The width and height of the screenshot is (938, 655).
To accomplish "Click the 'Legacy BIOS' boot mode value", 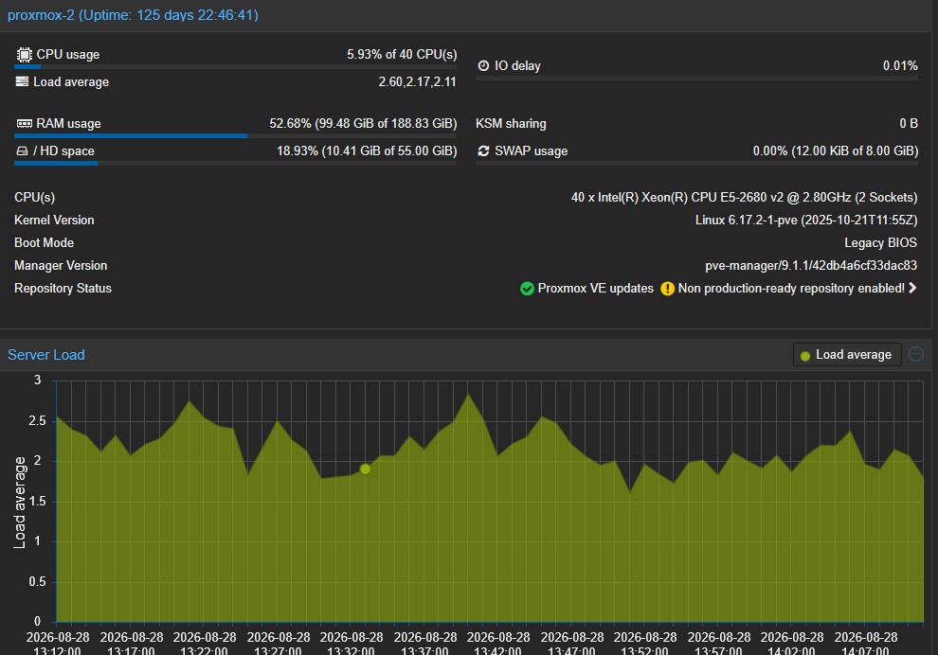I will pyautogui.click(x=880, y=242).
